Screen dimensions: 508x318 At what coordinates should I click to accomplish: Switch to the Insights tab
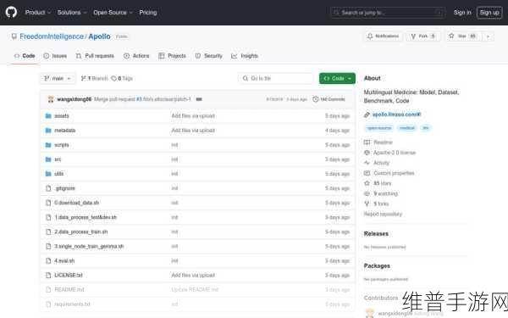pyautogui.click(x=245, y=56)
